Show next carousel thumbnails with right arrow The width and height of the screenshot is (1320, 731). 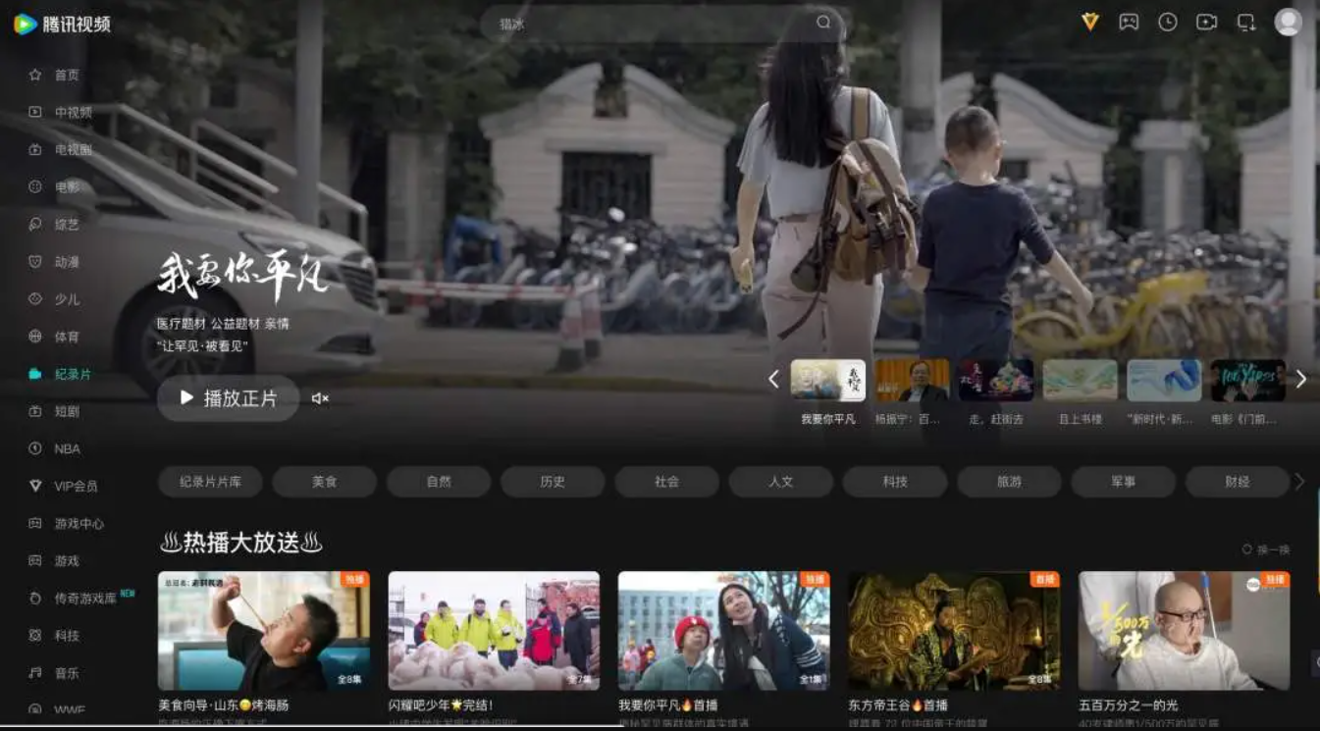coord(1300,379)
